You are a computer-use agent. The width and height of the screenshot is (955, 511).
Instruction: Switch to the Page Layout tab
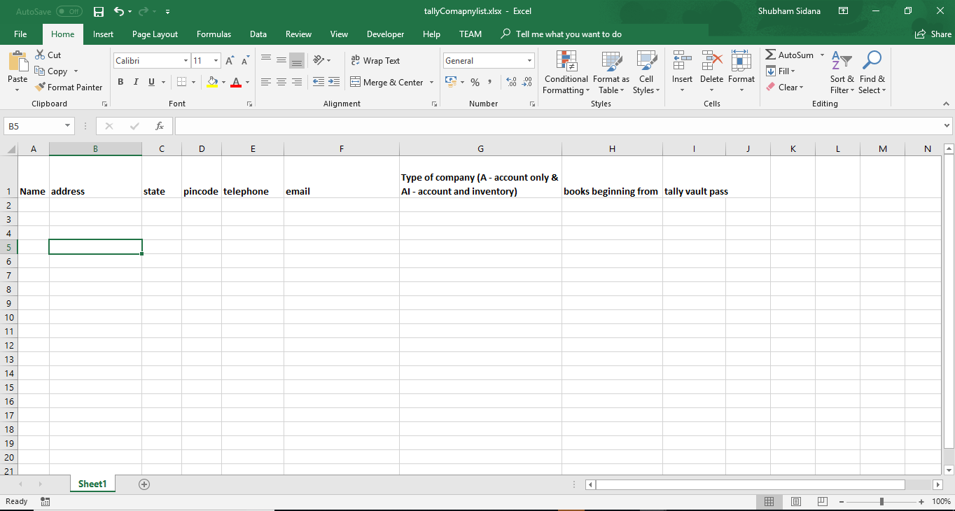pos(155,34)
